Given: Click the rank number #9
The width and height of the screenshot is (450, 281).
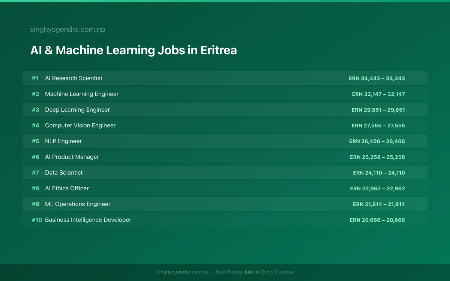Looking at the screenshot, I should pyautogui.click(x=35, y=204).
